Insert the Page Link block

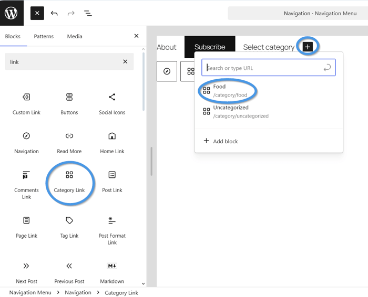pos(26,227)
